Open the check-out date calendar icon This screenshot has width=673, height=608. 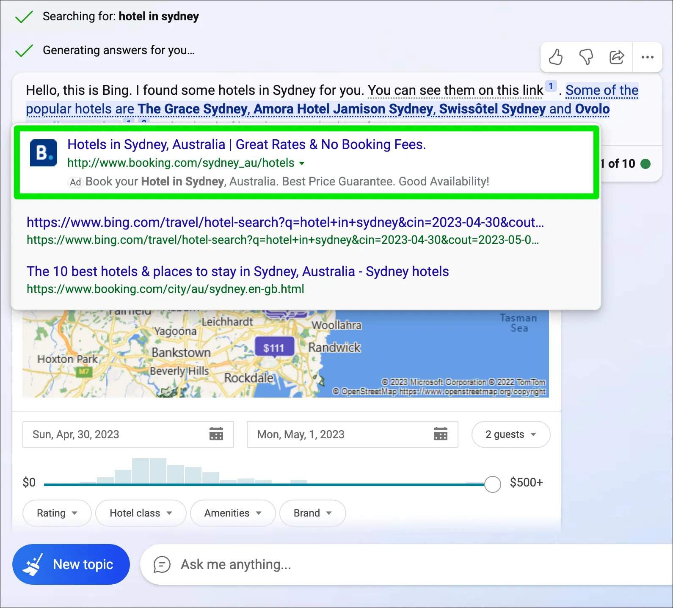click(x=441, y=434)
